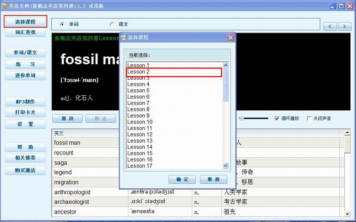Select Lesson 6 in the list

(174, 97)
